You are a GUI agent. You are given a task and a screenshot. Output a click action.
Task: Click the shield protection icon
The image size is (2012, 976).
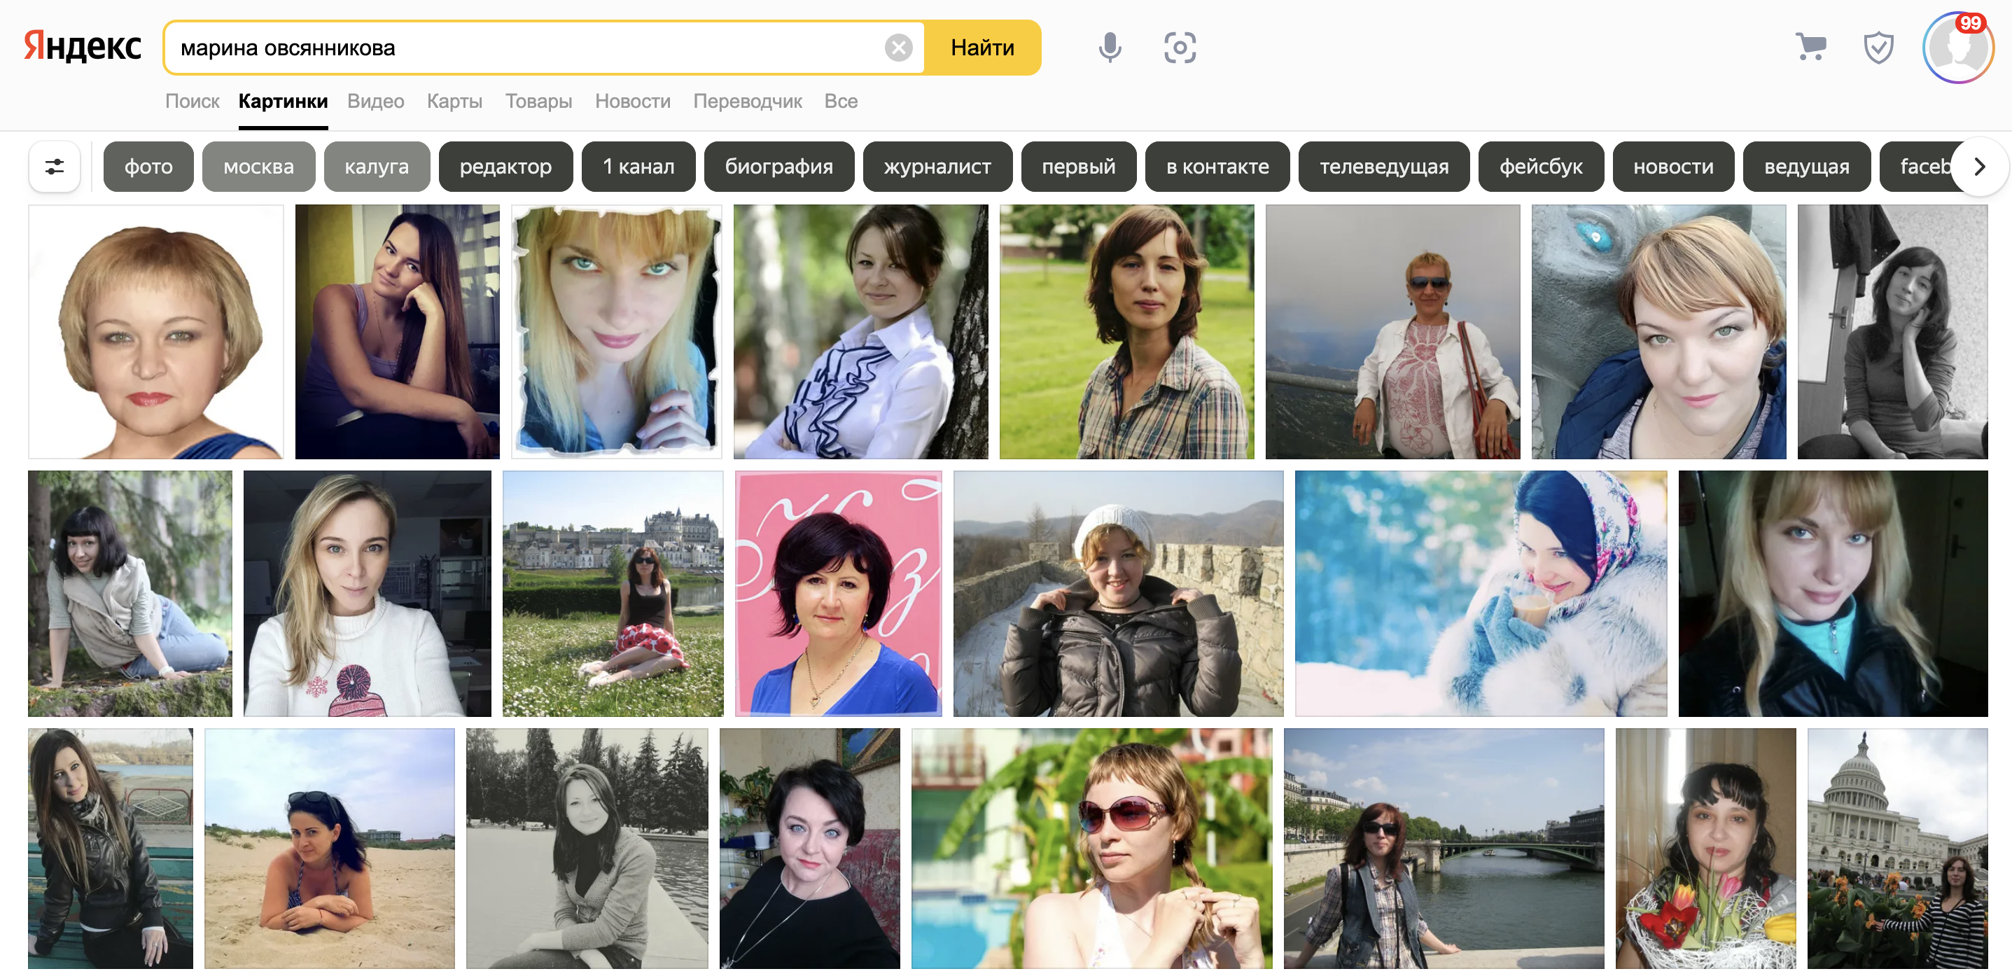pos(1878,48)
